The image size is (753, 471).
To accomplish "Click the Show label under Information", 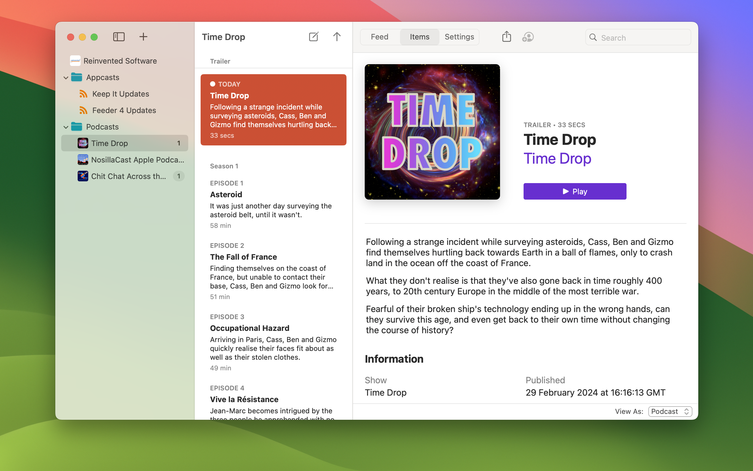I will click(x=376, y=380).
